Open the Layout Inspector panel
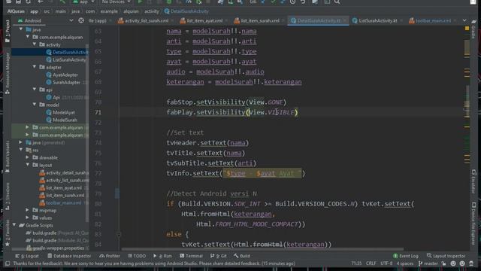 click(446, 256)
